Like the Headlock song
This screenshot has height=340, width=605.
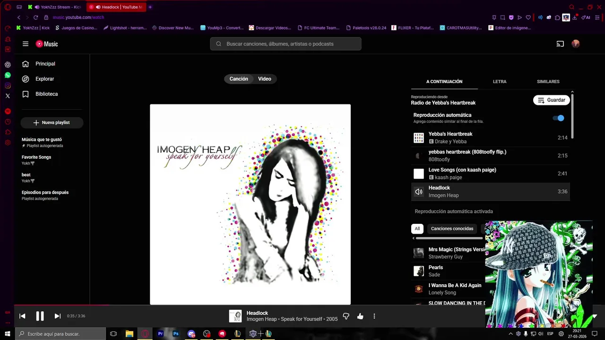click(x=360, y=316)
